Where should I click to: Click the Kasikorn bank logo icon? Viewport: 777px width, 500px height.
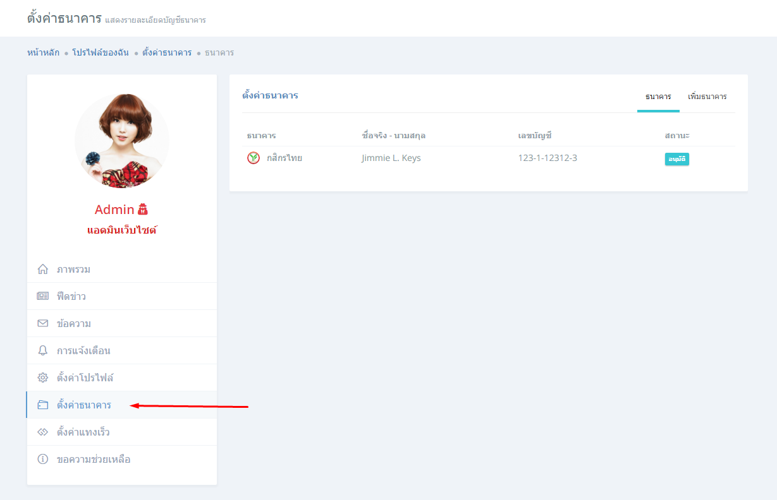tap(254, 158)
